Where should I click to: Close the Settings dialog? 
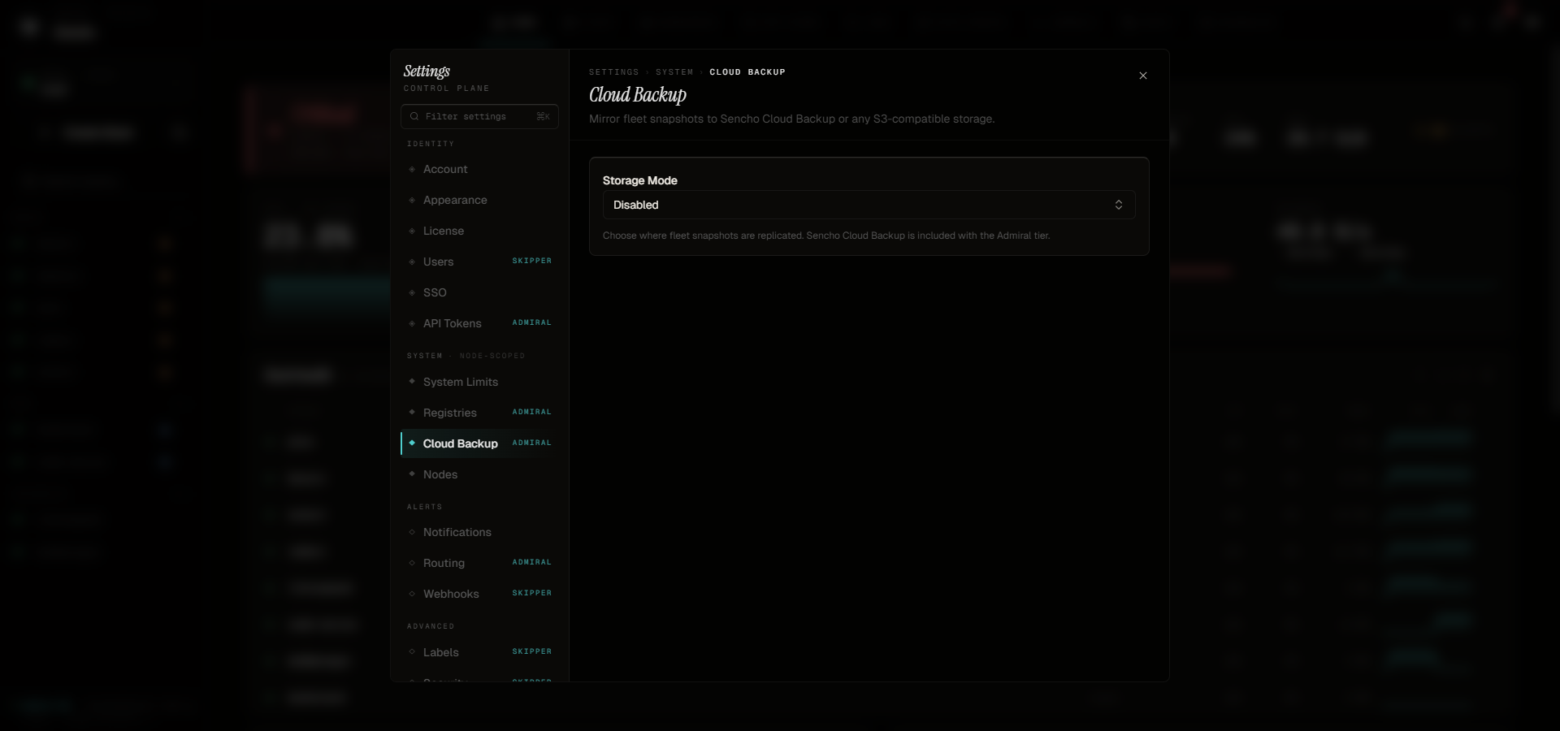(x=1143, y=76)
